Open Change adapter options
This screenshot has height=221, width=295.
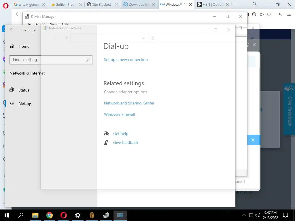click(125, 92)
